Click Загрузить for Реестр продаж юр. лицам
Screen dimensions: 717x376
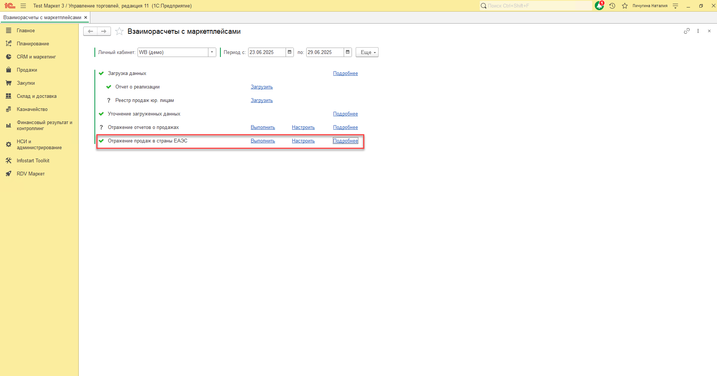[262, 100]
